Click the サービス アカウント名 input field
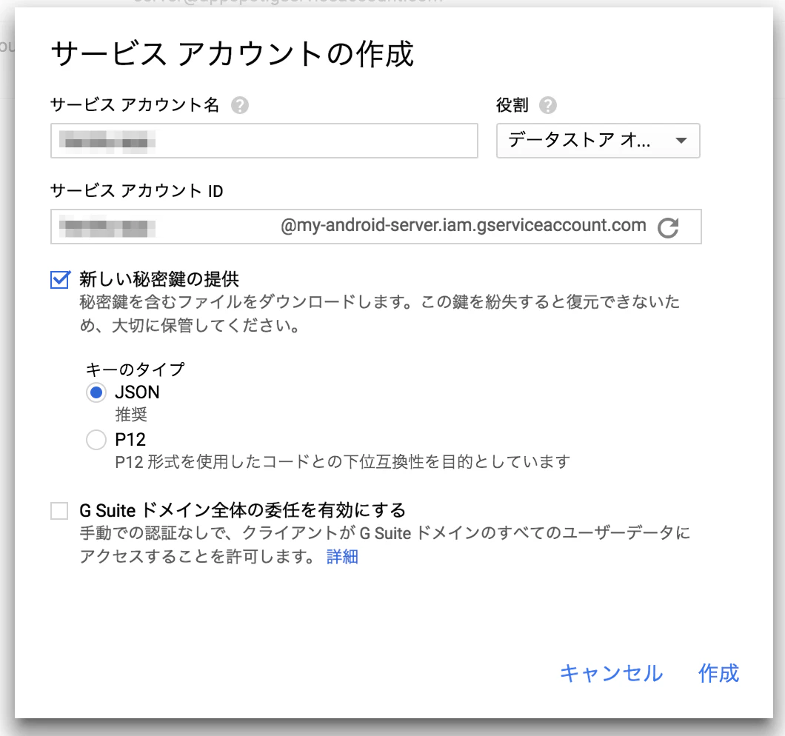The image size is (785, 736). (264, 141)
